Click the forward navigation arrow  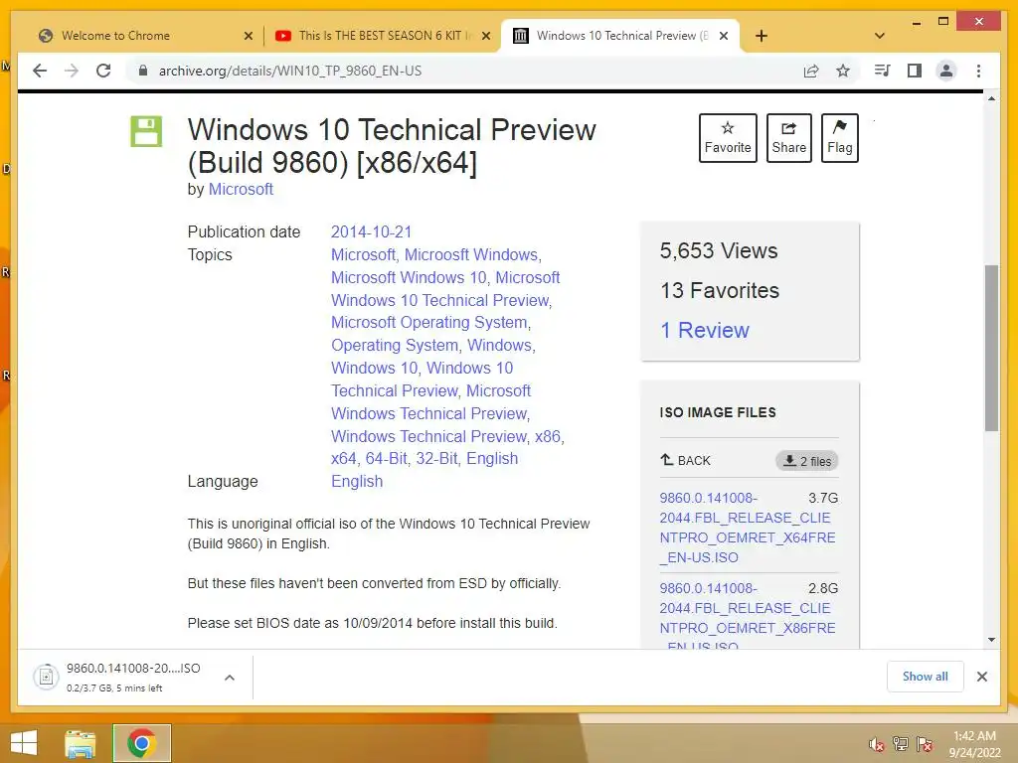72,71
